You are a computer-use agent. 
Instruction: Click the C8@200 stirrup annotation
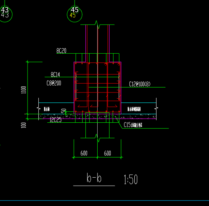[x=54, y=83]
